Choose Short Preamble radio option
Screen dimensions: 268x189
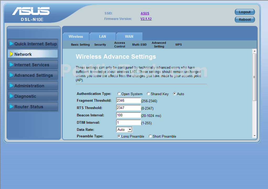click(150, 136)
